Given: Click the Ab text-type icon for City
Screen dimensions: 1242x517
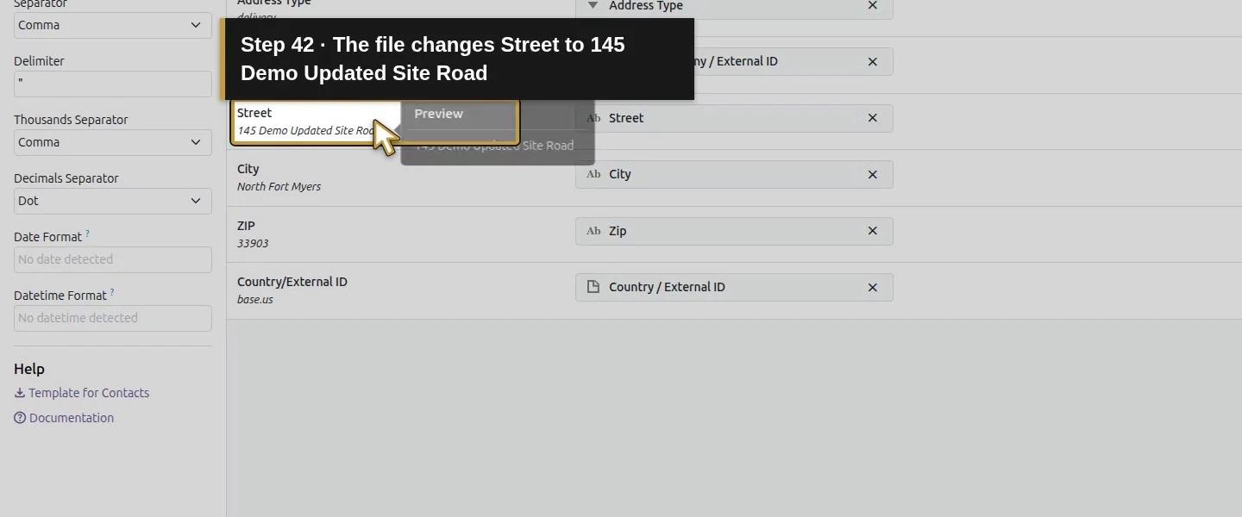Looking at the screenshot, I should 593,174.
